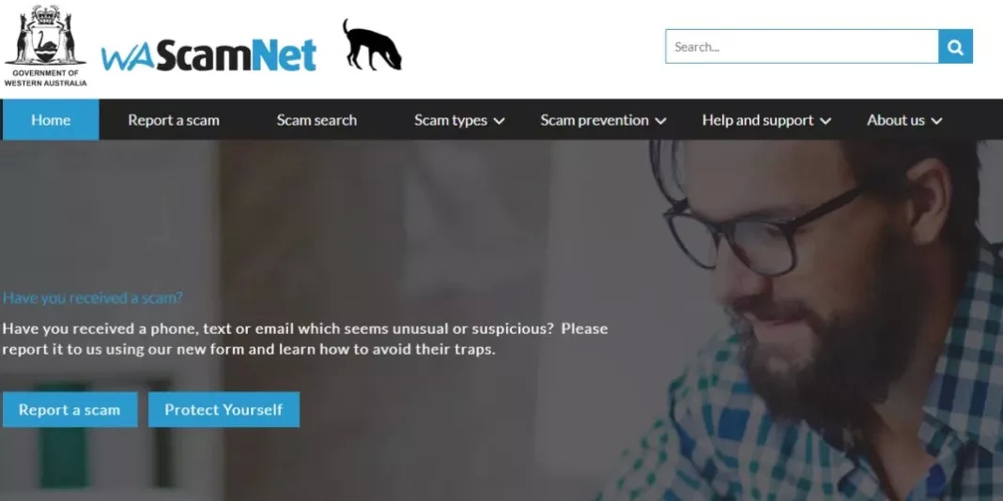The width and height of the screenshot is (1003, 501).
Task: Click the black sniffing dog icon
Action: pos(372,45)
